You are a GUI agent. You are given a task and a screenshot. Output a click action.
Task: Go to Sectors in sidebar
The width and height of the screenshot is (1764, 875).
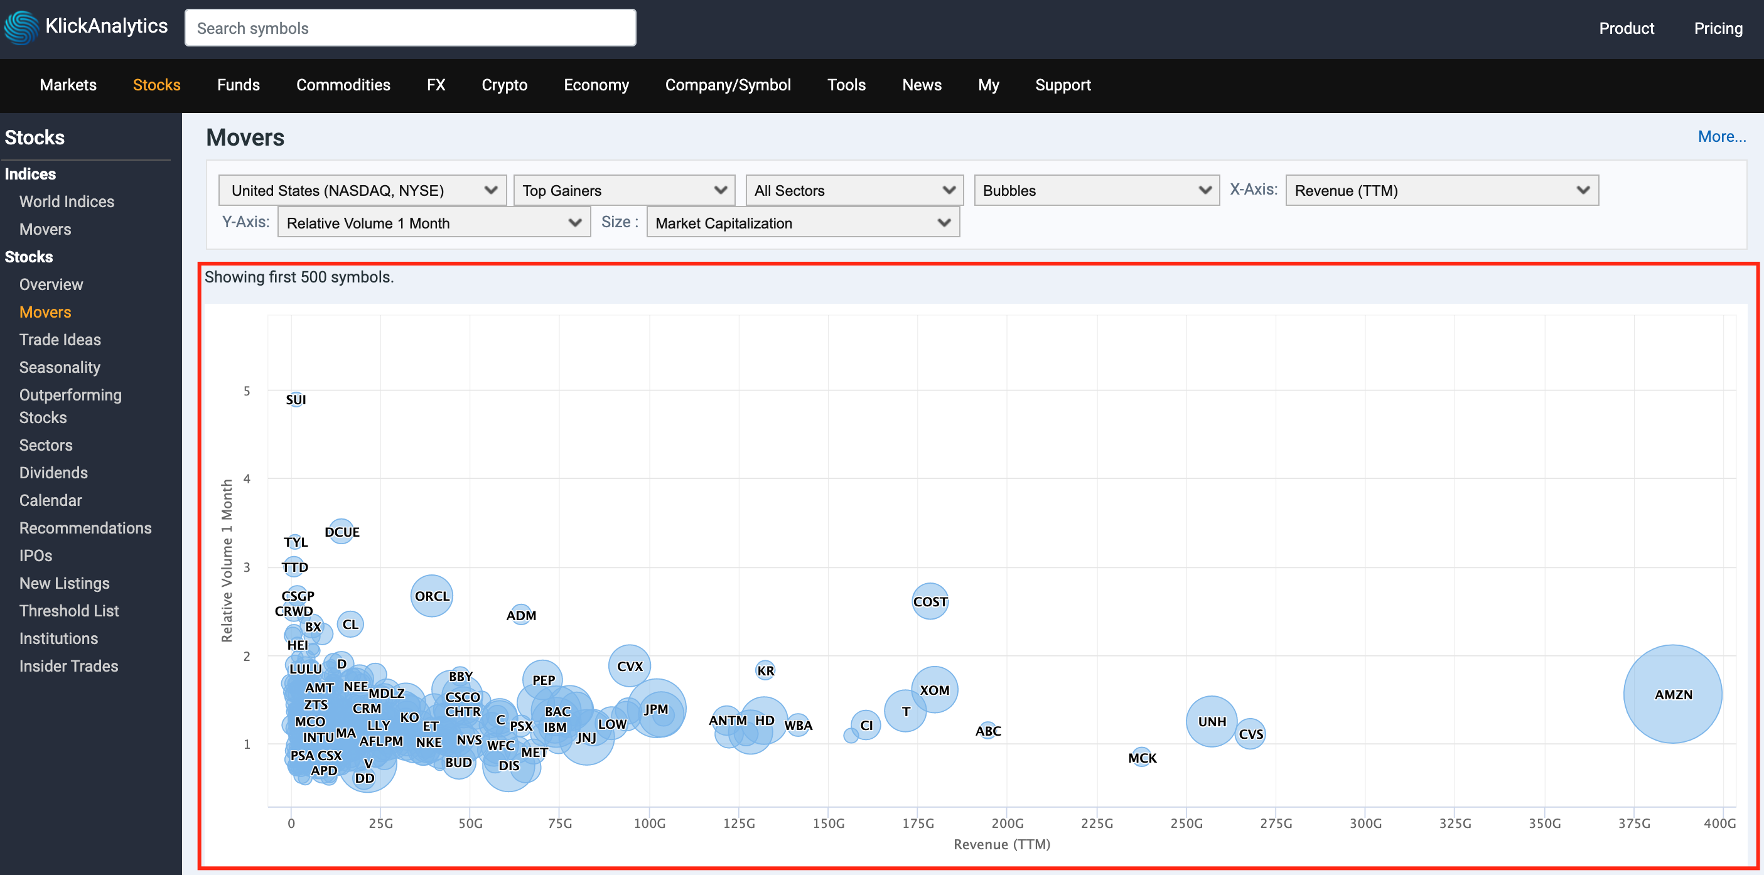point(45,445)
